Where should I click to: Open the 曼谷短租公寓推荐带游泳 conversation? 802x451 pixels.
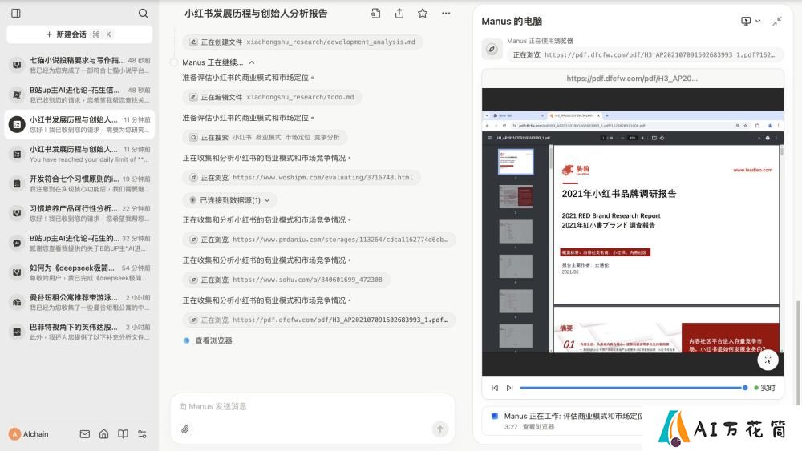click(x=79, y=302)
